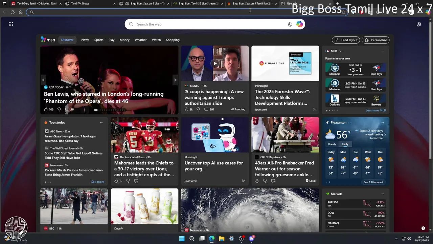The height and width of the screenshot is (244, 433).
Task: Click the browser address bar
Action: tap(186, 12)
